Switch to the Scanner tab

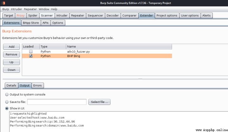(47, 15)
